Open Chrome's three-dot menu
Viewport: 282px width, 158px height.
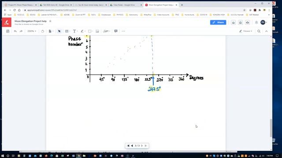(269, 10)
